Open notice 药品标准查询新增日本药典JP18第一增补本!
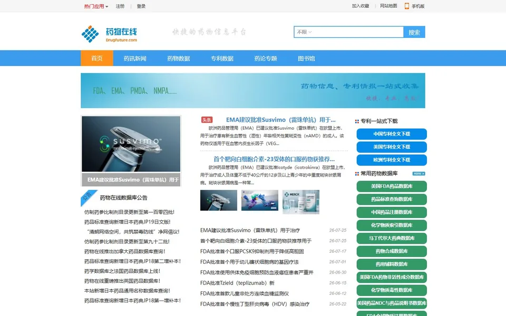The width and height of the screenshot is (506, 316). pyautogui.click(x=132, y=301)
